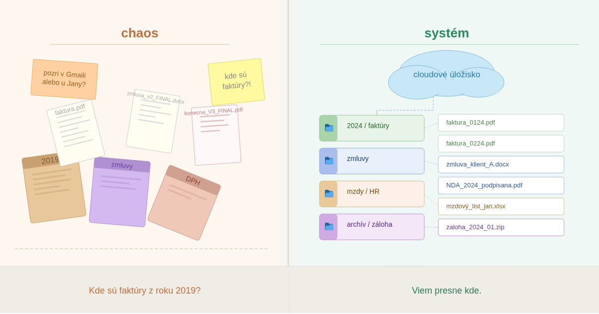Open the konecna_V3_FINAL.pdf document
This screenshot has width=599, height=314.
pos(216,136)
